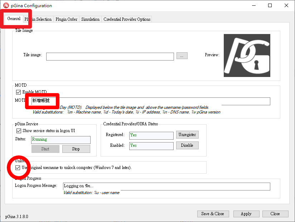Click the MOTD text field
Screen dimensions: 295x222
coord(150,101)
